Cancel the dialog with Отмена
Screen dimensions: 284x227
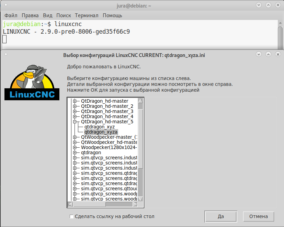pyautogui.click(x=259, y=216)
